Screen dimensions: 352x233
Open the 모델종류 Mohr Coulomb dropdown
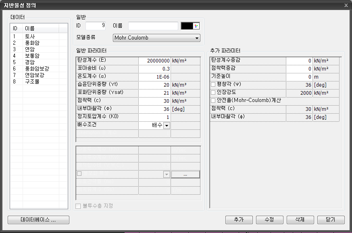click(156, 38)
